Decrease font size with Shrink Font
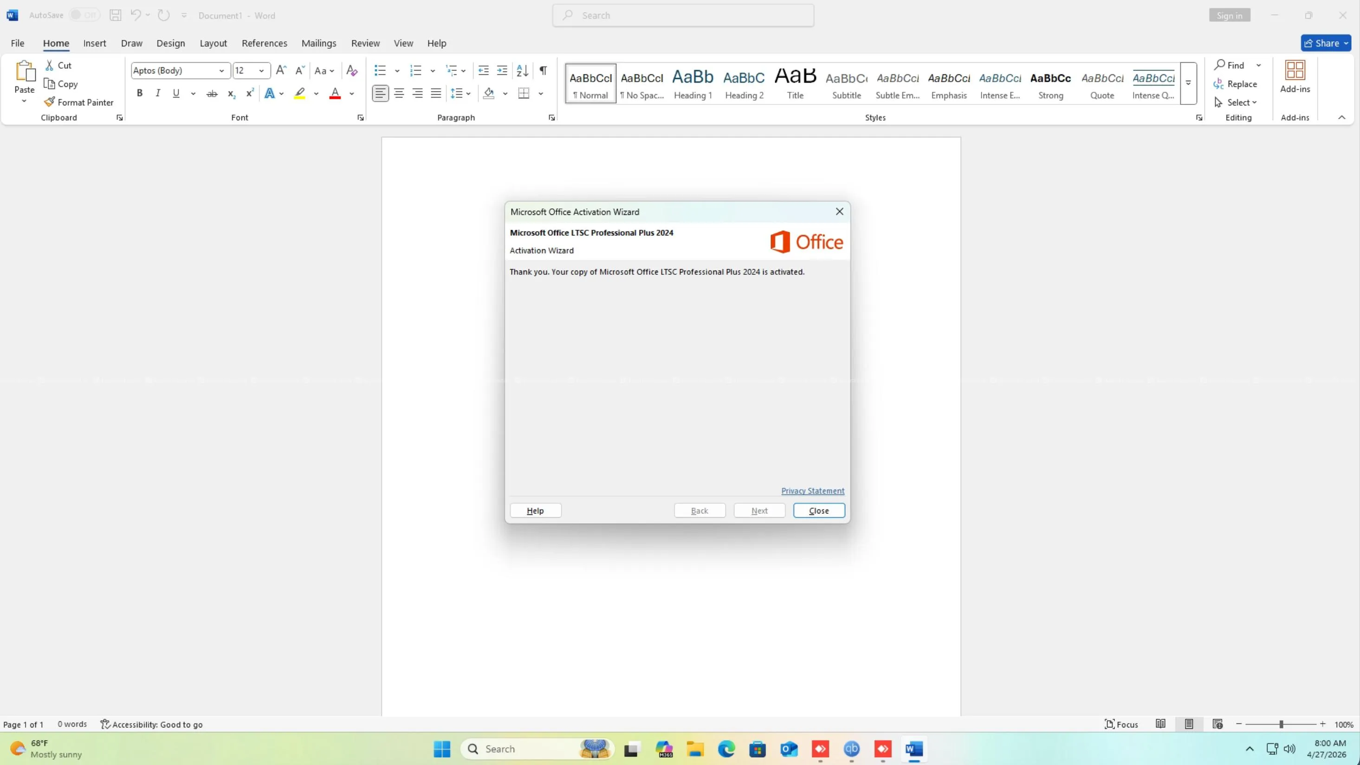 pyautogui.click(x=300, y=70)
